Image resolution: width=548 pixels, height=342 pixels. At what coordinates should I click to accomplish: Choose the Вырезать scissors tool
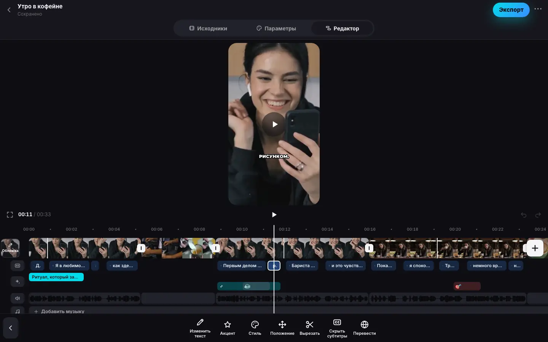pyautogui.click(x=310, y=328)
